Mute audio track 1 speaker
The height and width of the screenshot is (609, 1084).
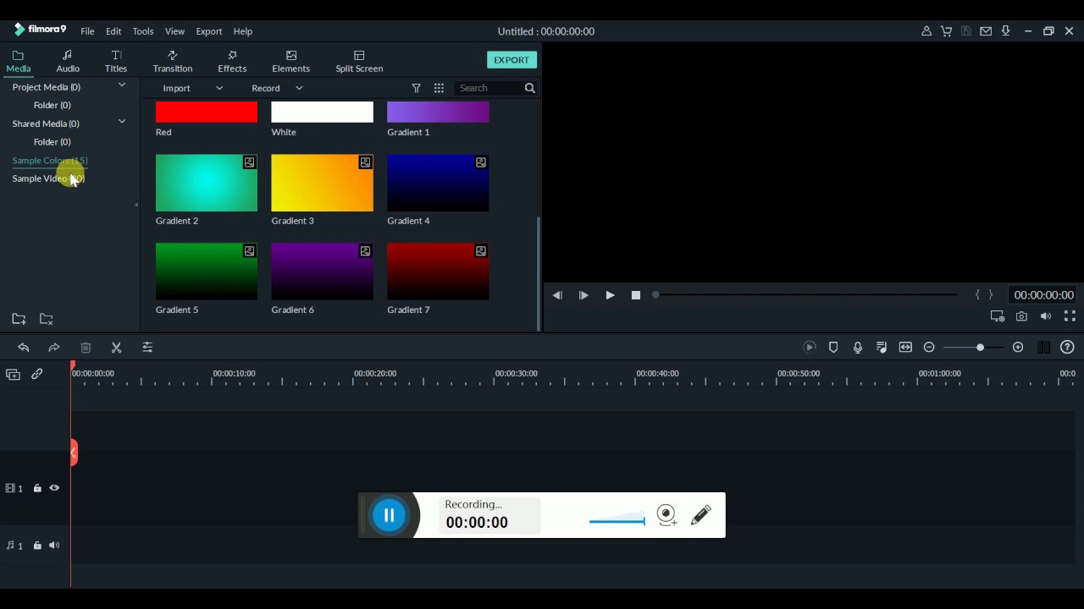pyautogui.click(x=54, y=546)
